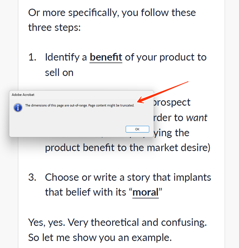Click the line 'product benefit to the market desire)'
Screen dimensions: 239x248
[128, 148]
